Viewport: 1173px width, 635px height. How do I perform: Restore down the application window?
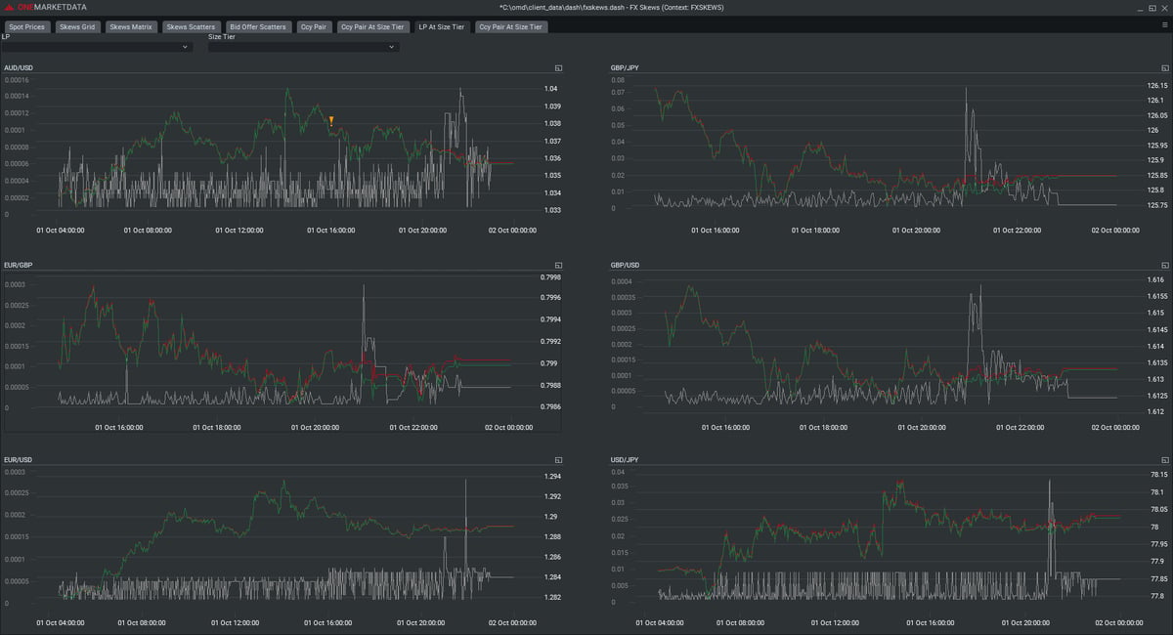click(1151, 7)
